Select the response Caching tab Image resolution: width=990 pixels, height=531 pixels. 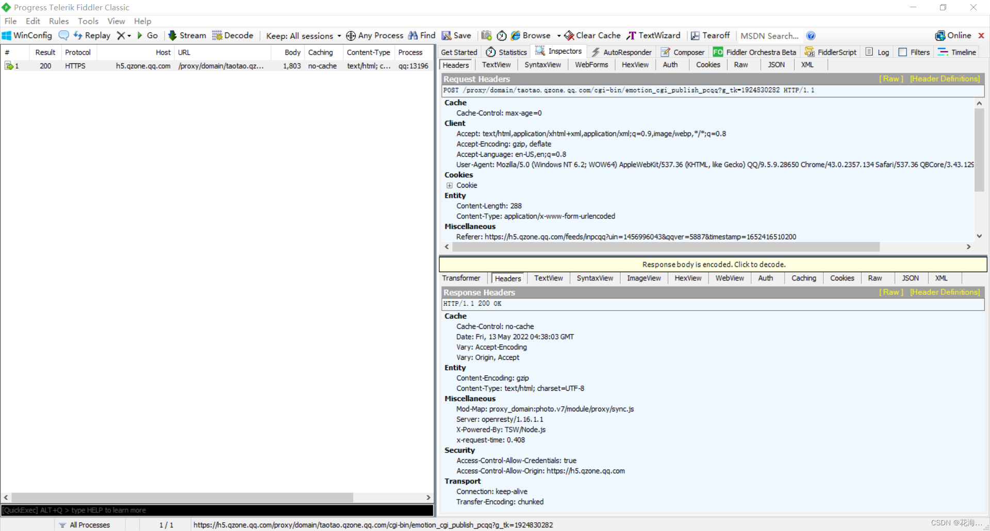(x=803, y=278)
